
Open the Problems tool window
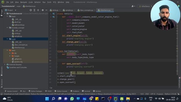click(75, 91)
